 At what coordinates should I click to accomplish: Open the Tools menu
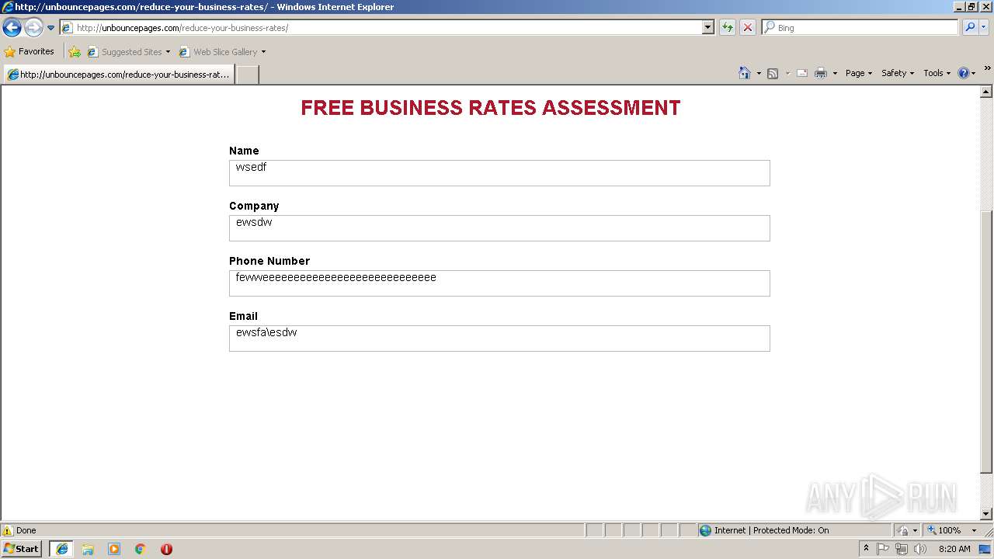pos(937,73)
